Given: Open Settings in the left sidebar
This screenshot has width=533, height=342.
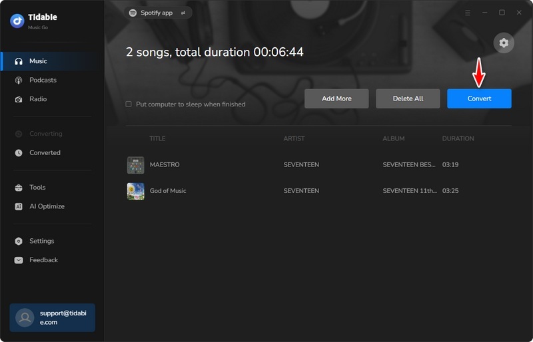Looking at the screenshot, I should (41, 241).
